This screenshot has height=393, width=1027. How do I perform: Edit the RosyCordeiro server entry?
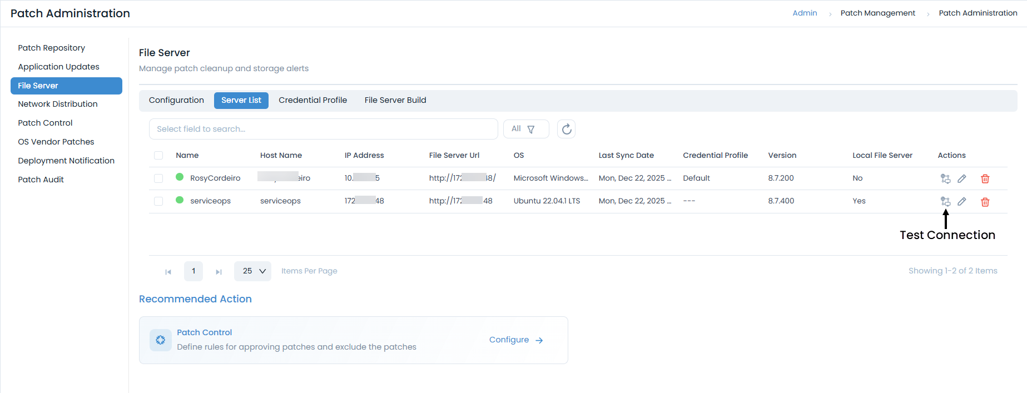962,178
